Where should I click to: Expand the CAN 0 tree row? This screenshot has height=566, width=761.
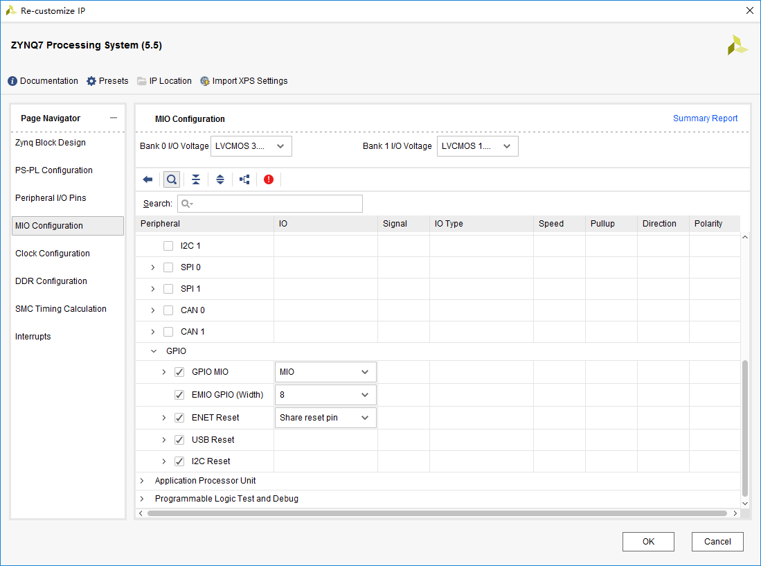click(153, 310)
